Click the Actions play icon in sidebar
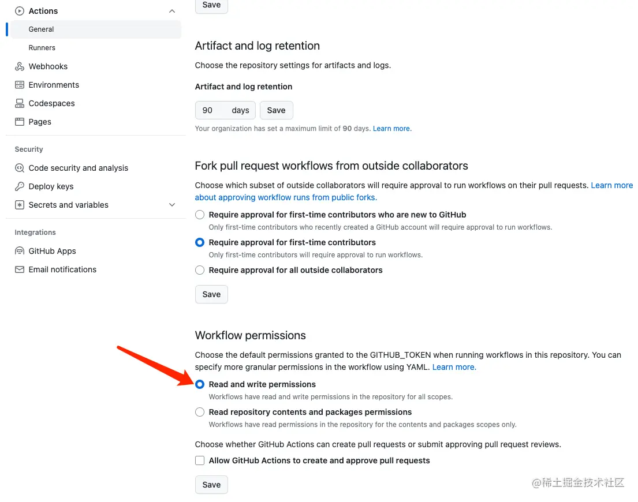Image resolution: width=638 pixels, height=502 pixels. click(20, 11)
